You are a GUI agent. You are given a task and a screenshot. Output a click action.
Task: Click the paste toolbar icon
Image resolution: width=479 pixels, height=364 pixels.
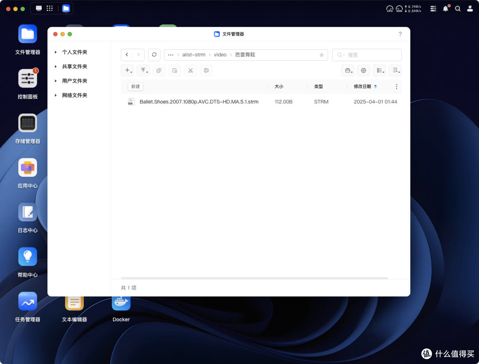(x=175, y=70)
